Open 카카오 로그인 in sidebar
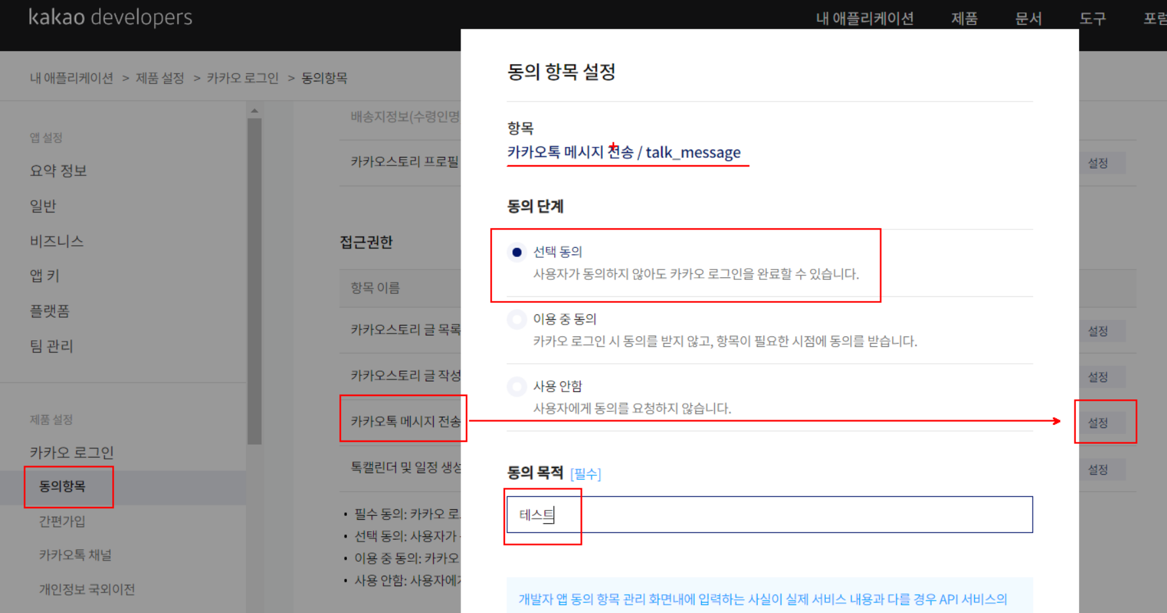Screen dimensions: 1167x613 pos(72,452)
